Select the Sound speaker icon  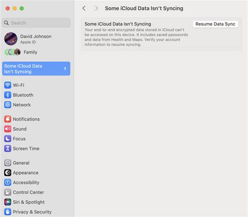8,129
